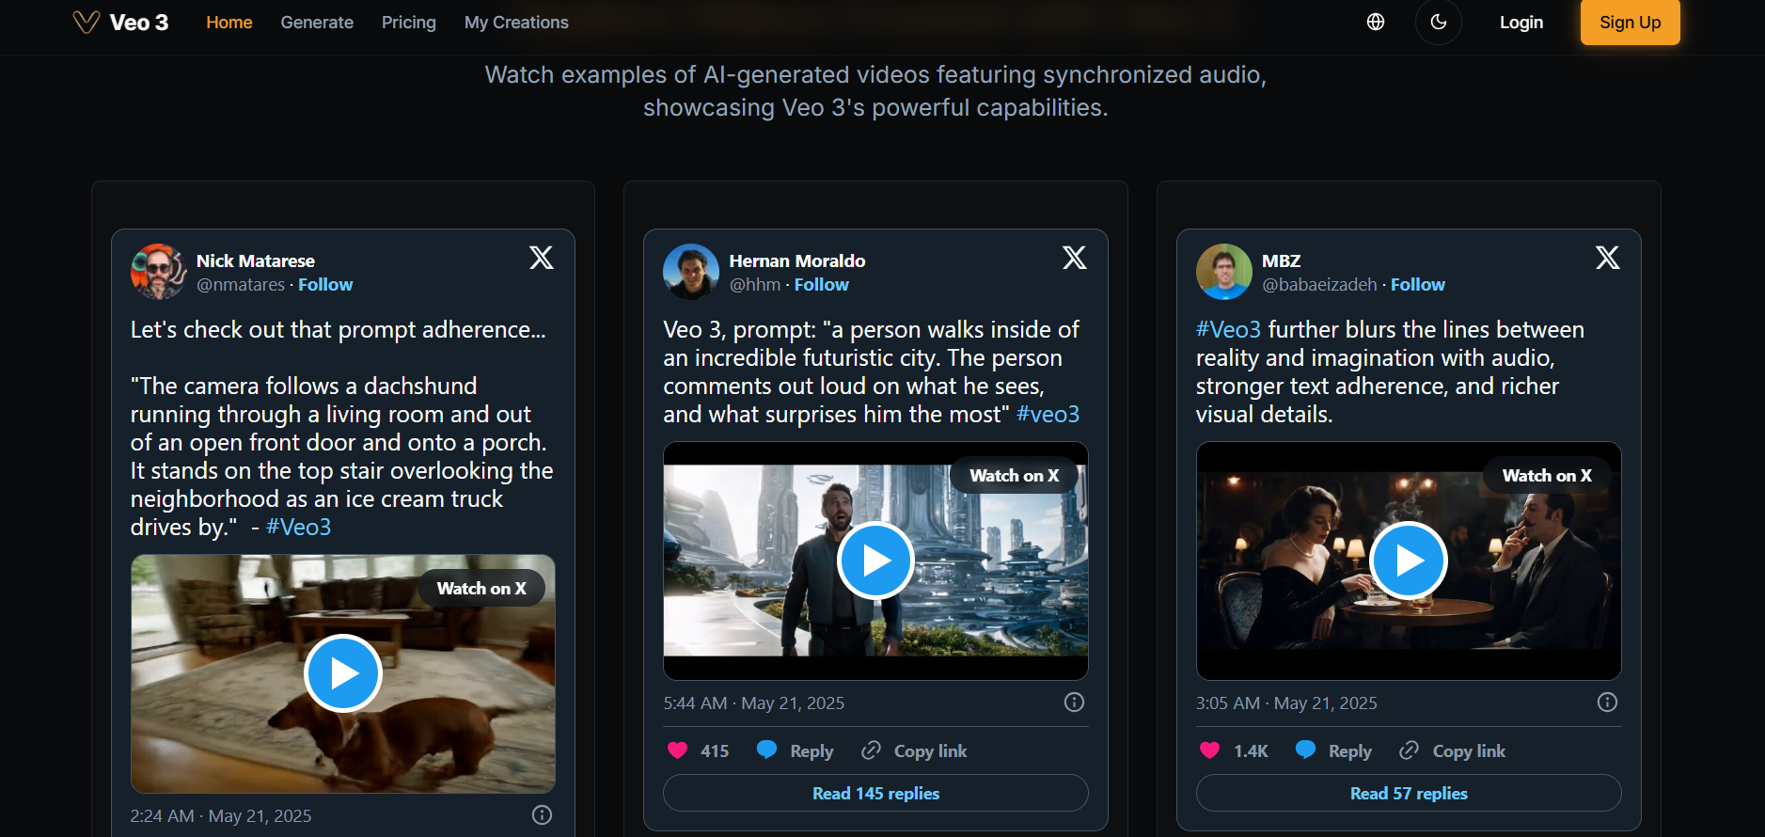Reply to Hernan Moraldo's tweet

click(x=796, y=750)
